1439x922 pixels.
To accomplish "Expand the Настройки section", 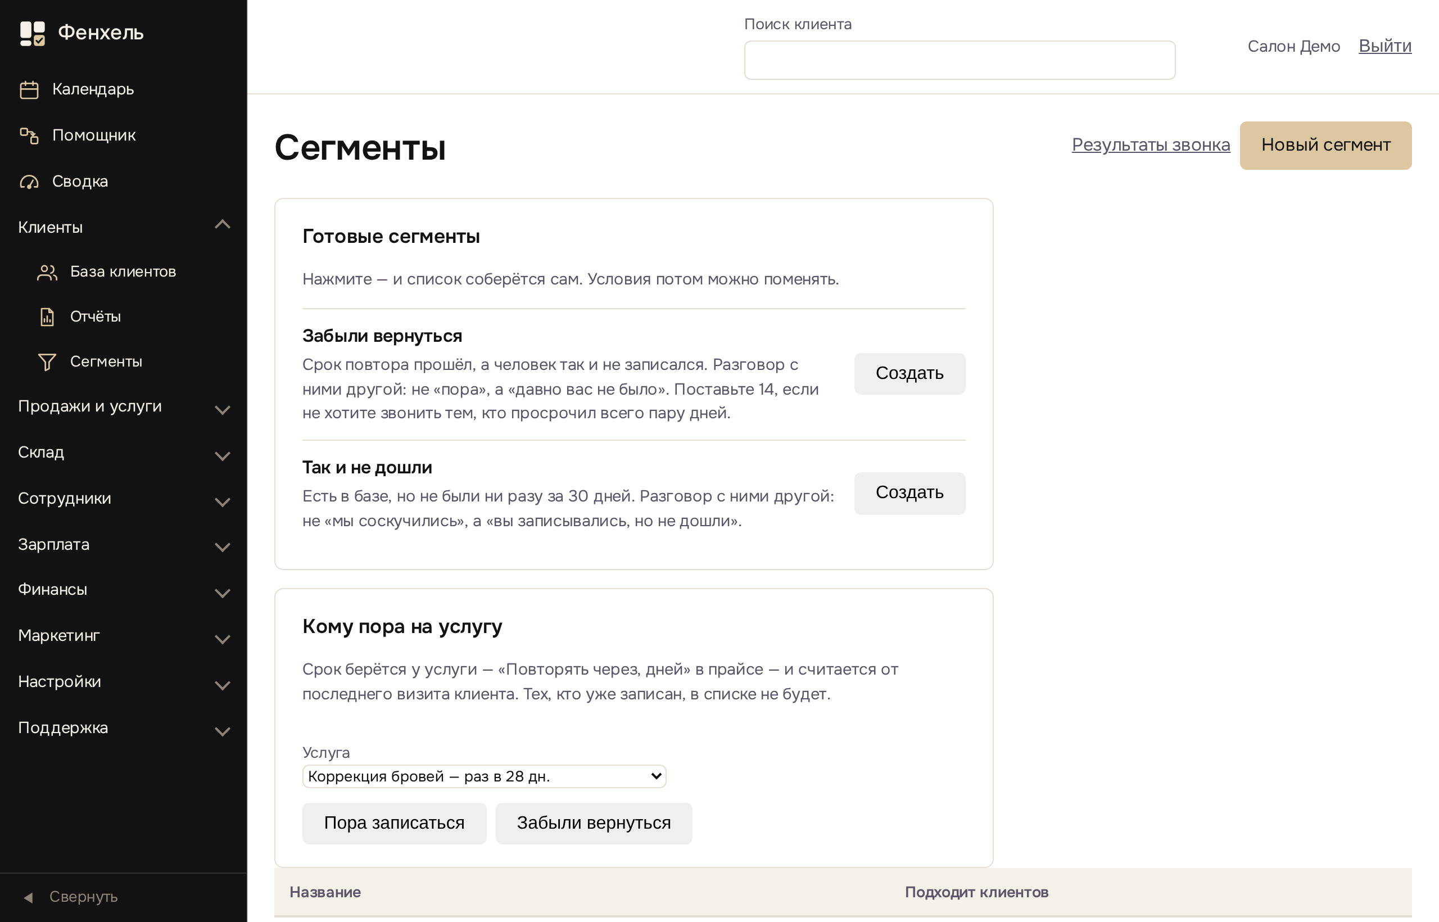I will coord(123,683).
